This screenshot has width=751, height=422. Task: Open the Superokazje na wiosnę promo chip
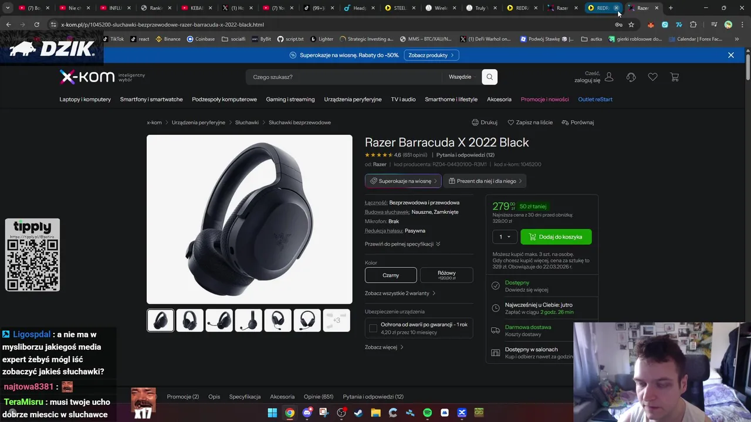(x=402, y=181)
